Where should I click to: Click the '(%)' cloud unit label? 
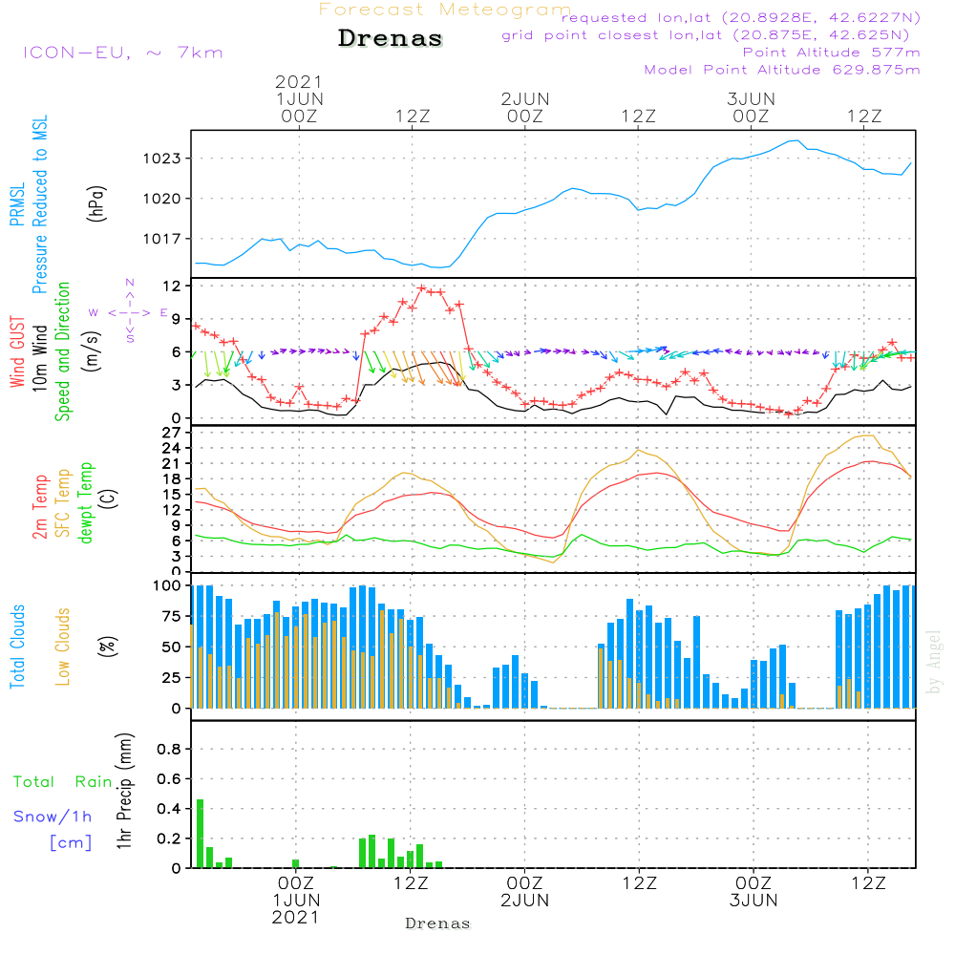pos(108,647)
